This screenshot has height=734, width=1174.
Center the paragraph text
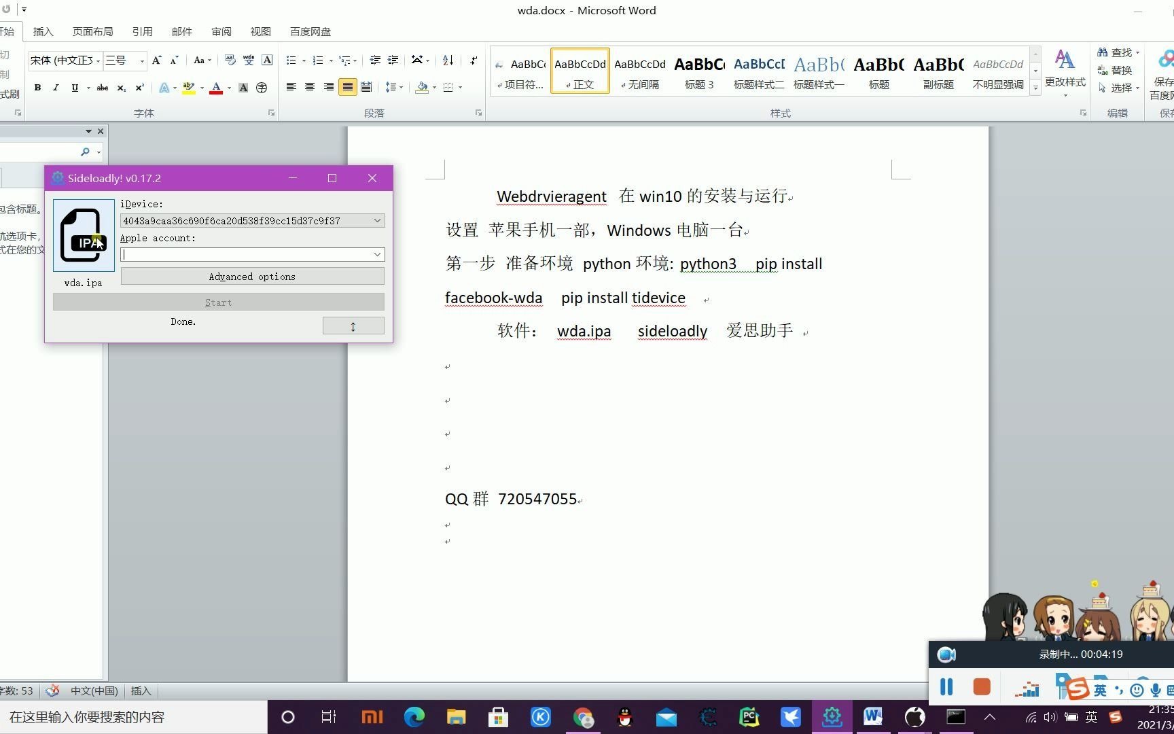click(309, 87)
